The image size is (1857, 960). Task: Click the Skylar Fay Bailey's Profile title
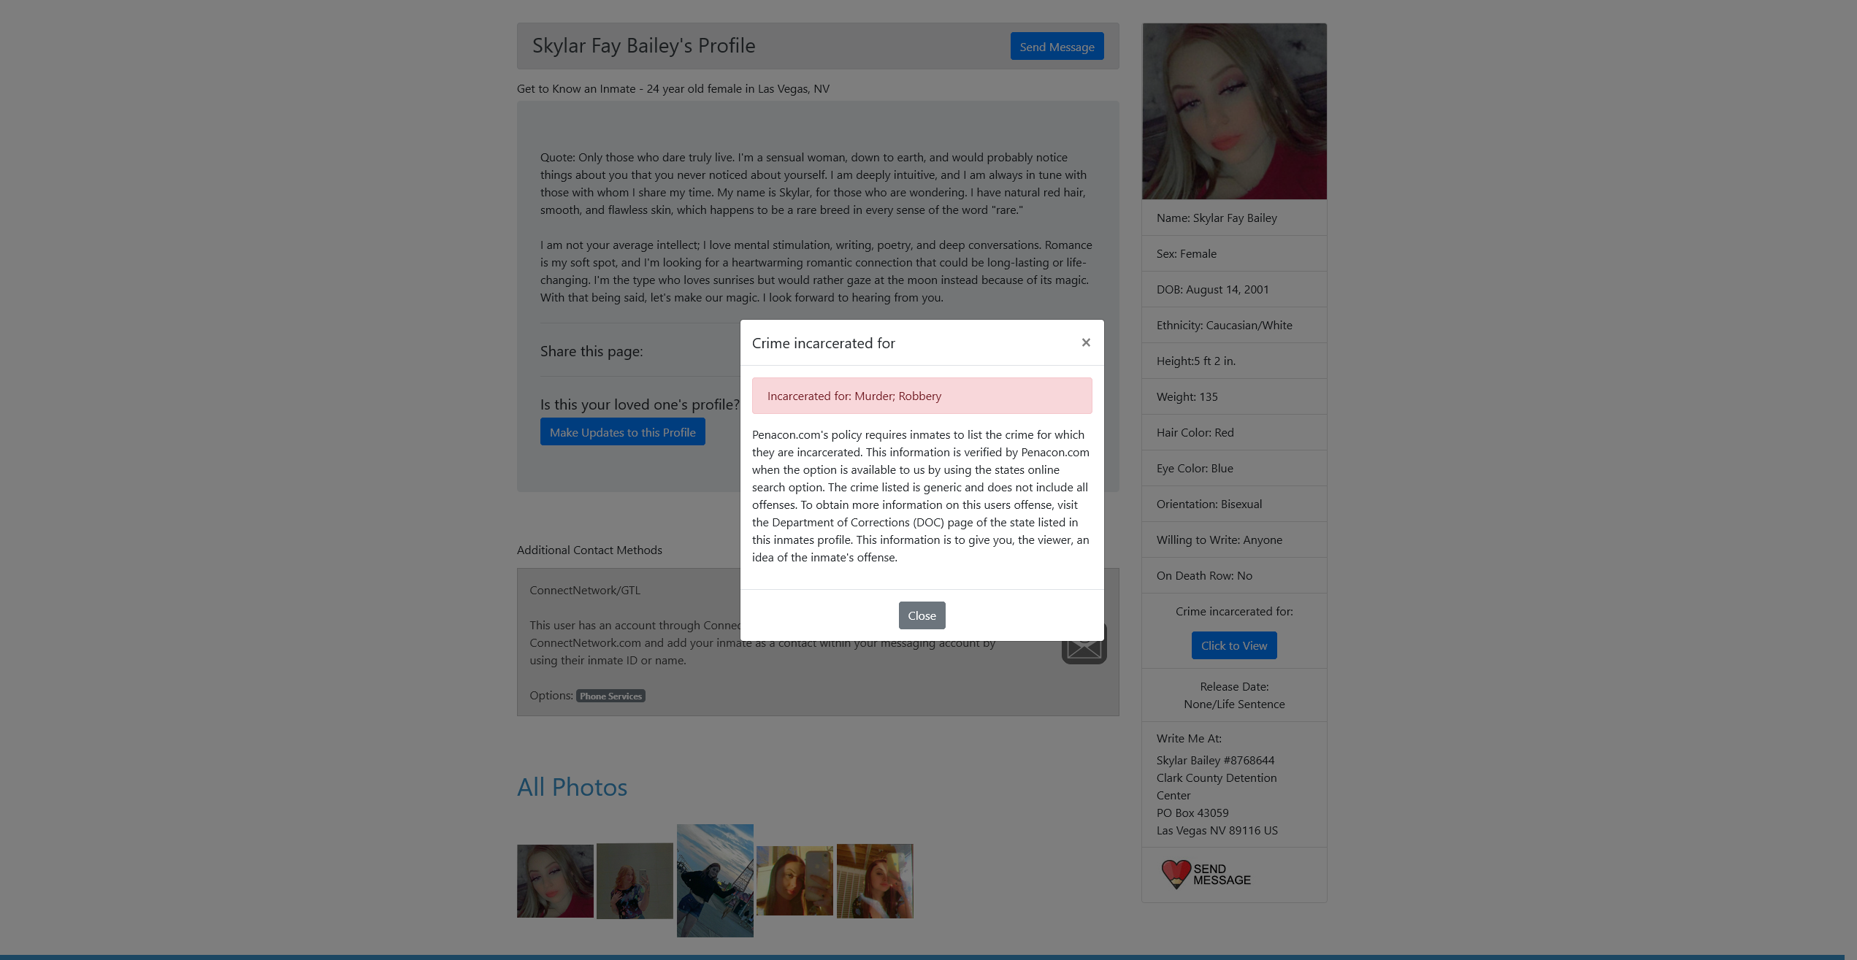[643, 46]
